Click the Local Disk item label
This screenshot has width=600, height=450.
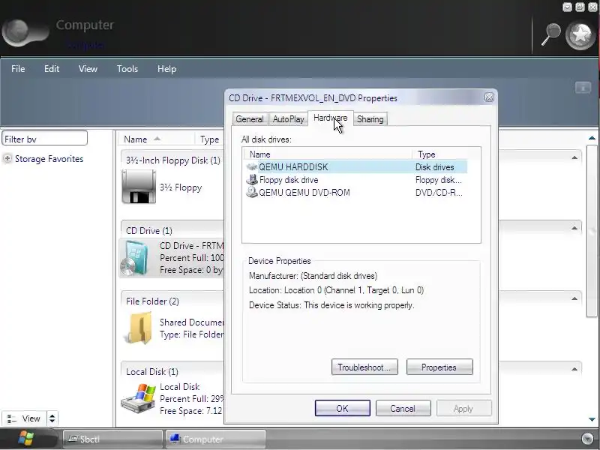(x=179, y=386)
